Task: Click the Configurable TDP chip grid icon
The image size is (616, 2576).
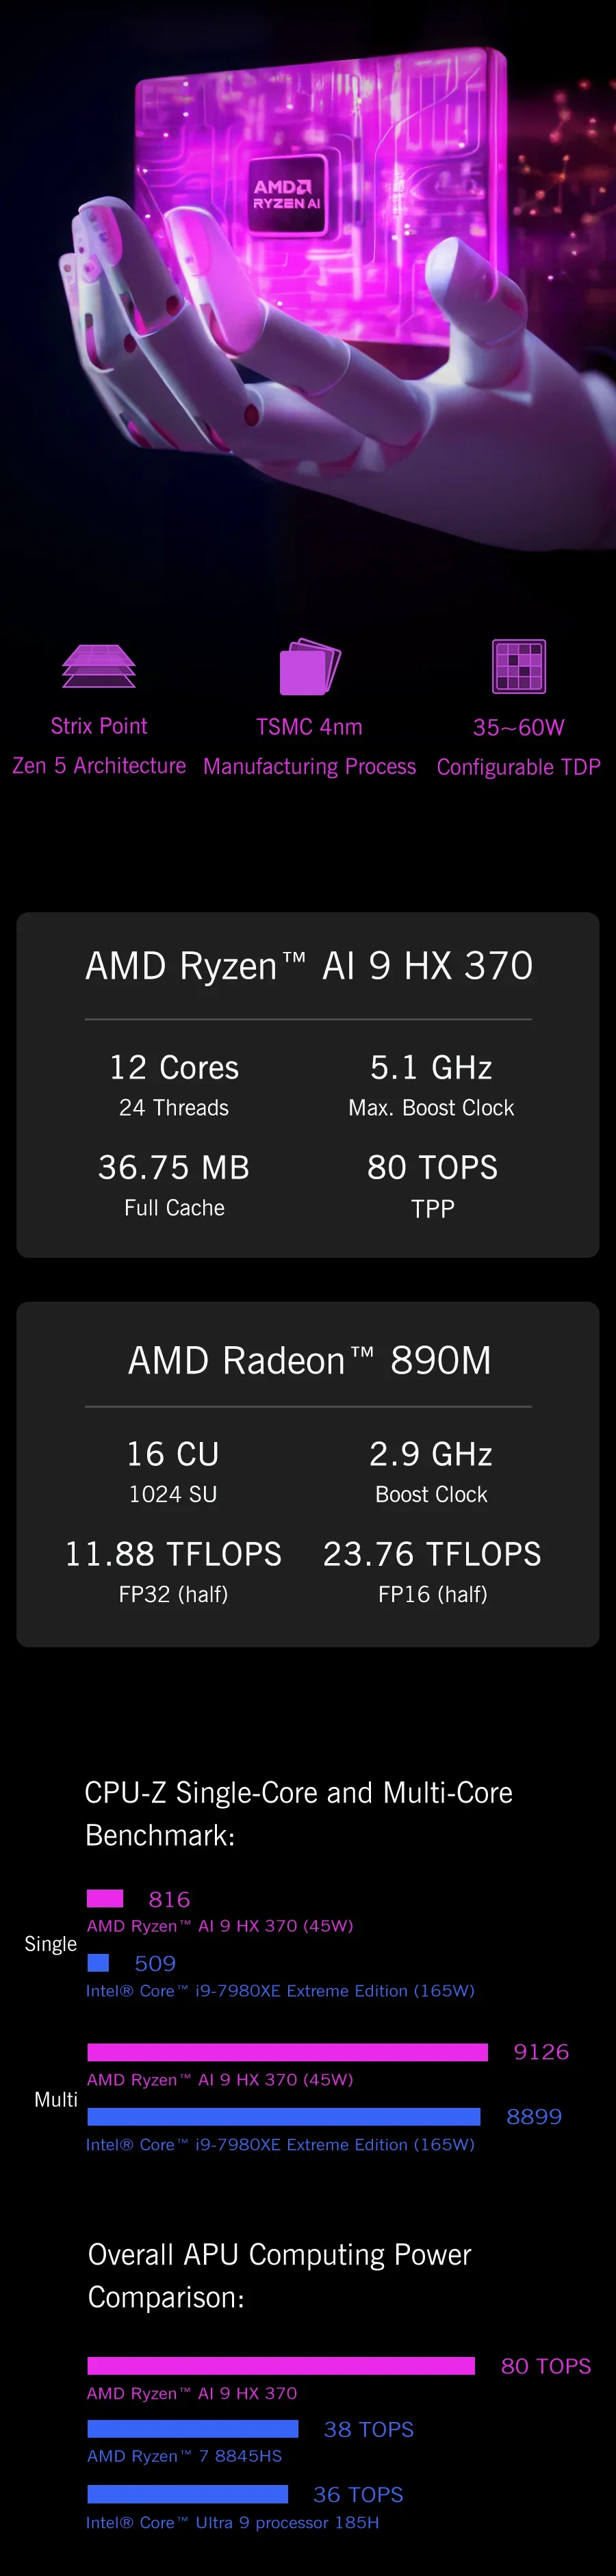Action: [x=518, y=666]
